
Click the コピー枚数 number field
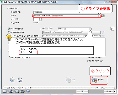(x=36, y=20)
